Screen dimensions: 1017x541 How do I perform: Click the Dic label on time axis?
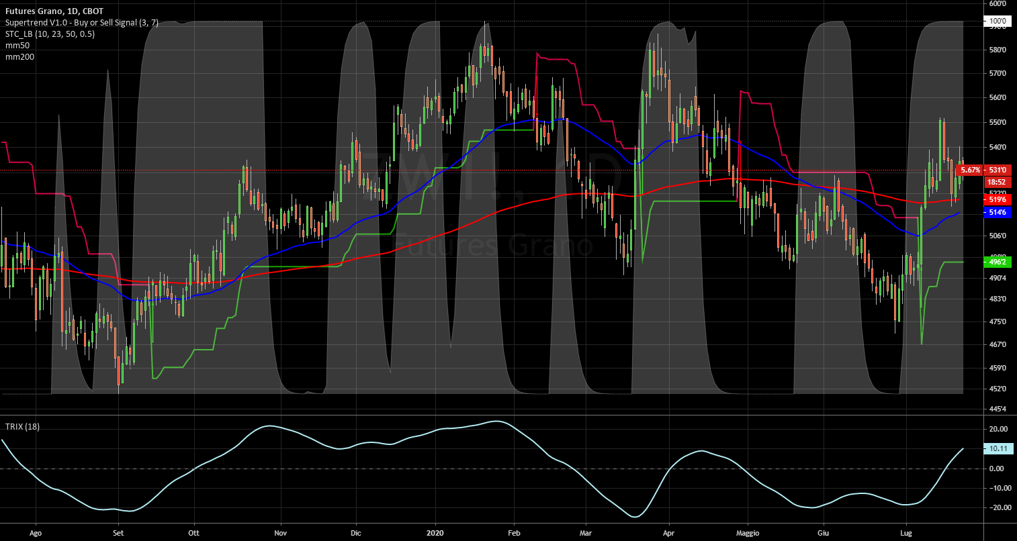pyautogui.click(x=356, y=534)
